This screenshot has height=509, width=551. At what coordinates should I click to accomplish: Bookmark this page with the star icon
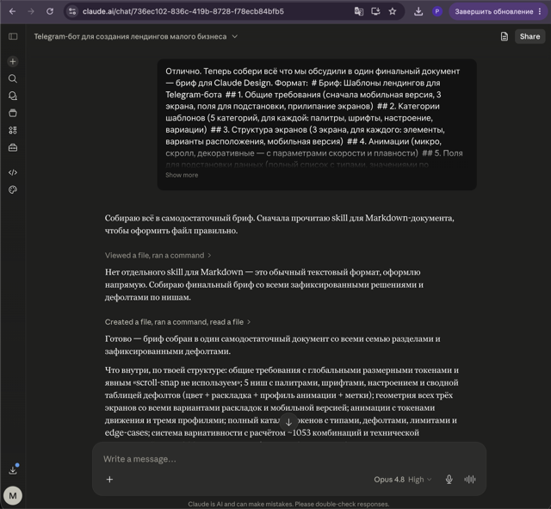coord(393,11)
